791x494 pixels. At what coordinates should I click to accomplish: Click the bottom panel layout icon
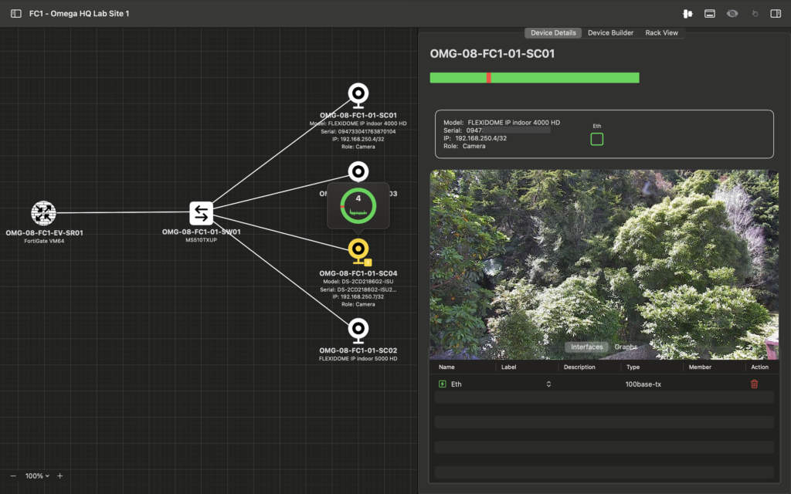coord(709,14)
